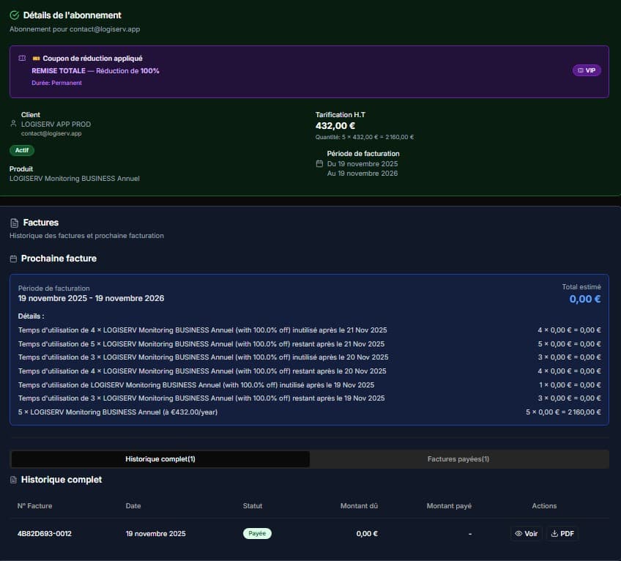The height and width of the screenshot is (561, 621).
Task: Click the green check icon beside Détails de l'abonnement
Action: tap(15, 15)
